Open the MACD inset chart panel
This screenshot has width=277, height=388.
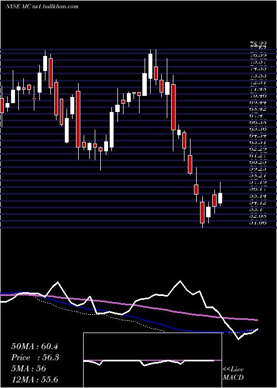pyautogui.click(x=152, y=360)
